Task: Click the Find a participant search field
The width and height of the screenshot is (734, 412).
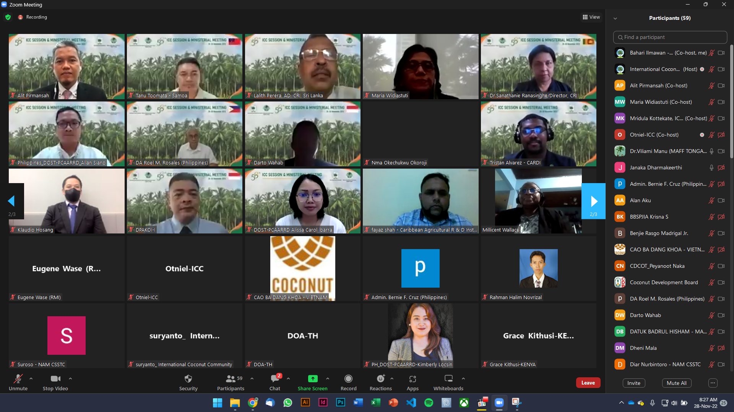Action: tap(670, 37)
